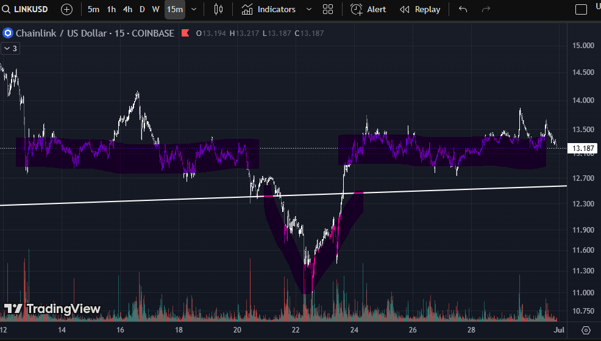This screenshot has height=341, width=601.
Task: Click the L13.187 low value in legend
Action: point(277,33)
